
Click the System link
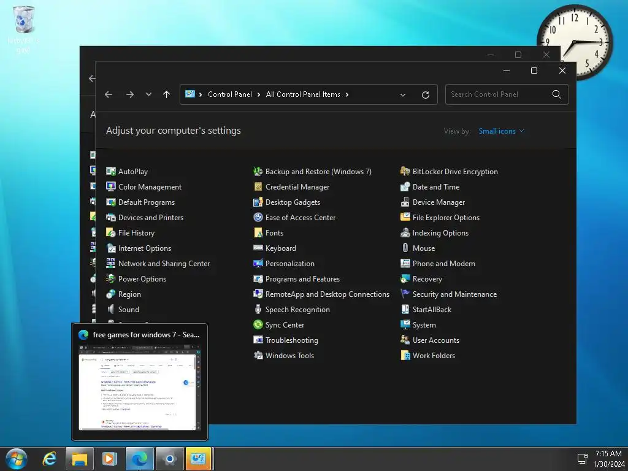click(424, 325)
